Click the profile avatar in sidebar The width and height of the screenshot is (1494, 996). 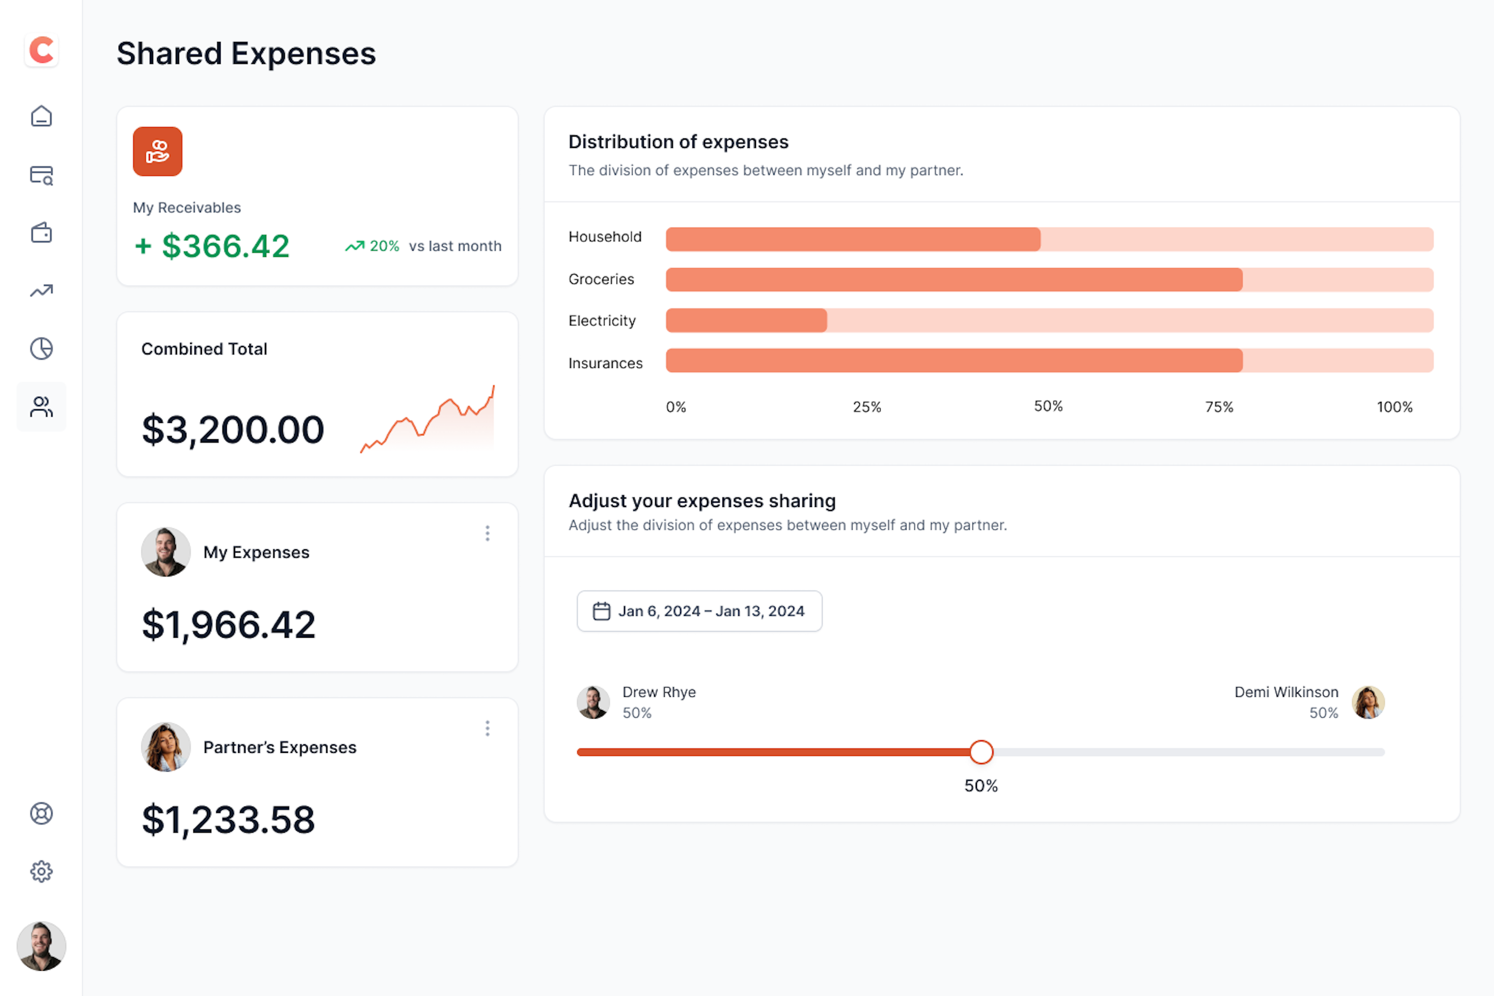pos(41,947)
